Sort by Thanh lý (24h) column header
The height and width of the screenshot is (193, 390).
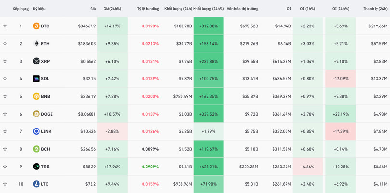click(376, 9)
